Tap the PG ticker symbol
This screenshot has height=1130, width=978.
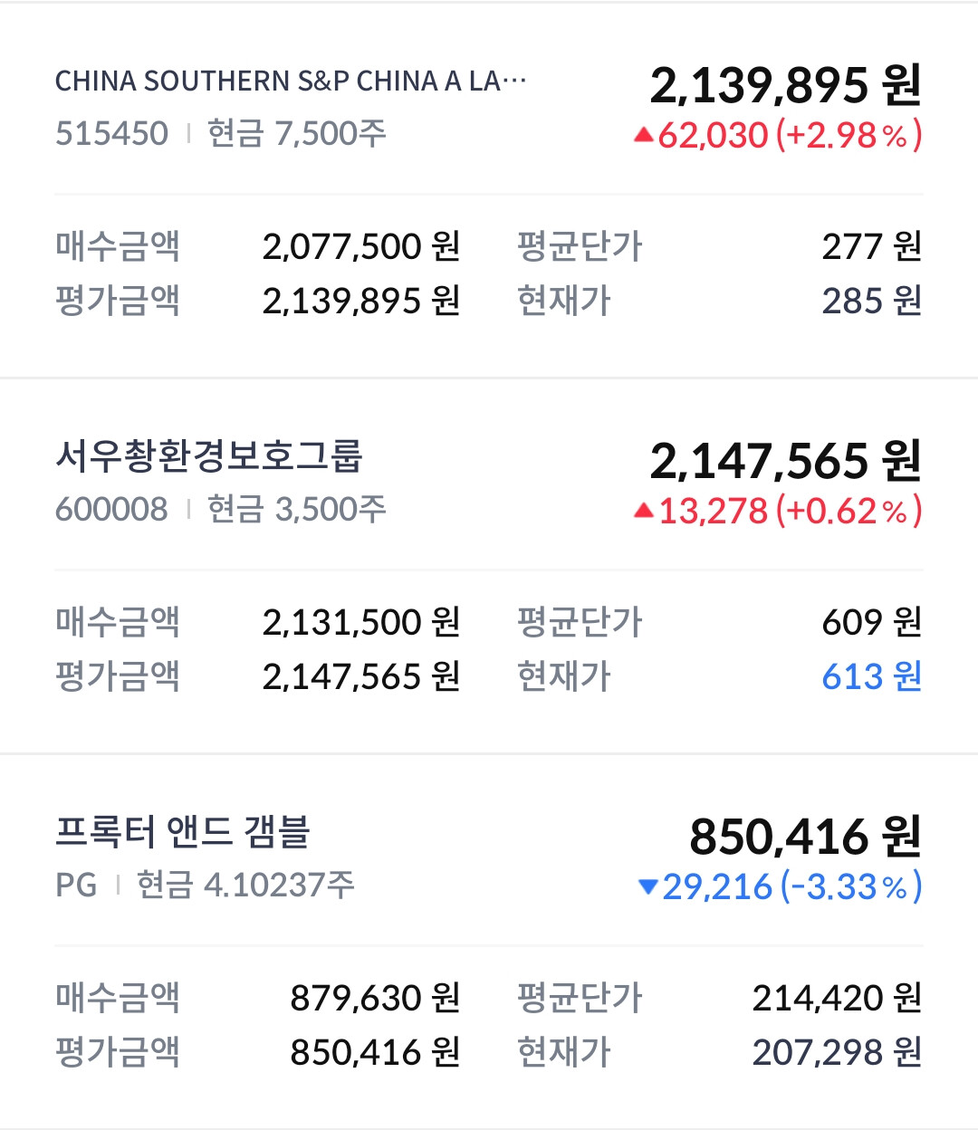point(76,885)
